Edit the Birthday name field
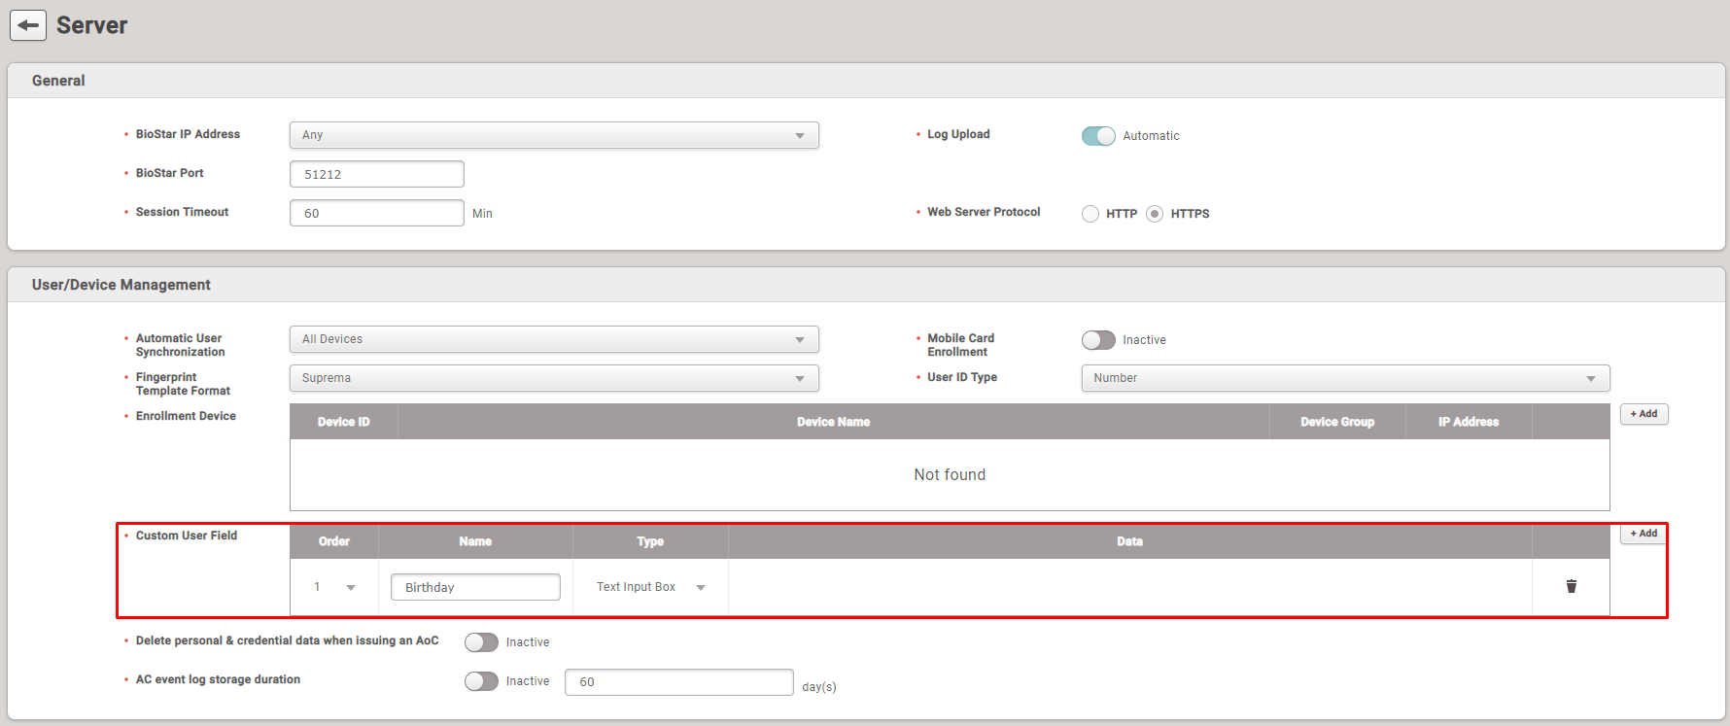 click(475, 587)
